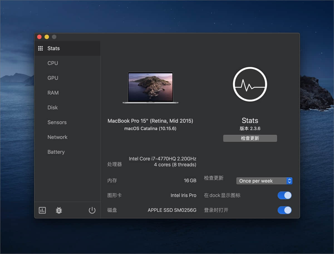Click the power quit icon

coord(92,210)
